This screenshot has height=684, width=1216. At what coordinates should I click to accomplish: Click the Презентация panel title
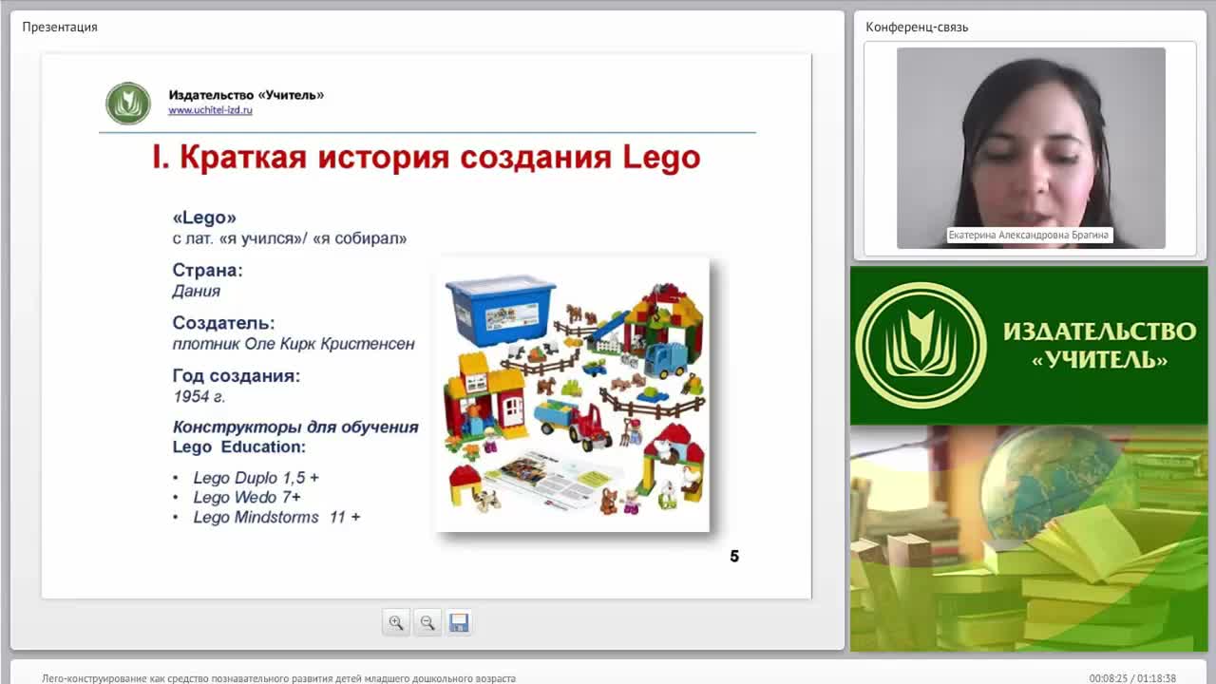[60, 27]
